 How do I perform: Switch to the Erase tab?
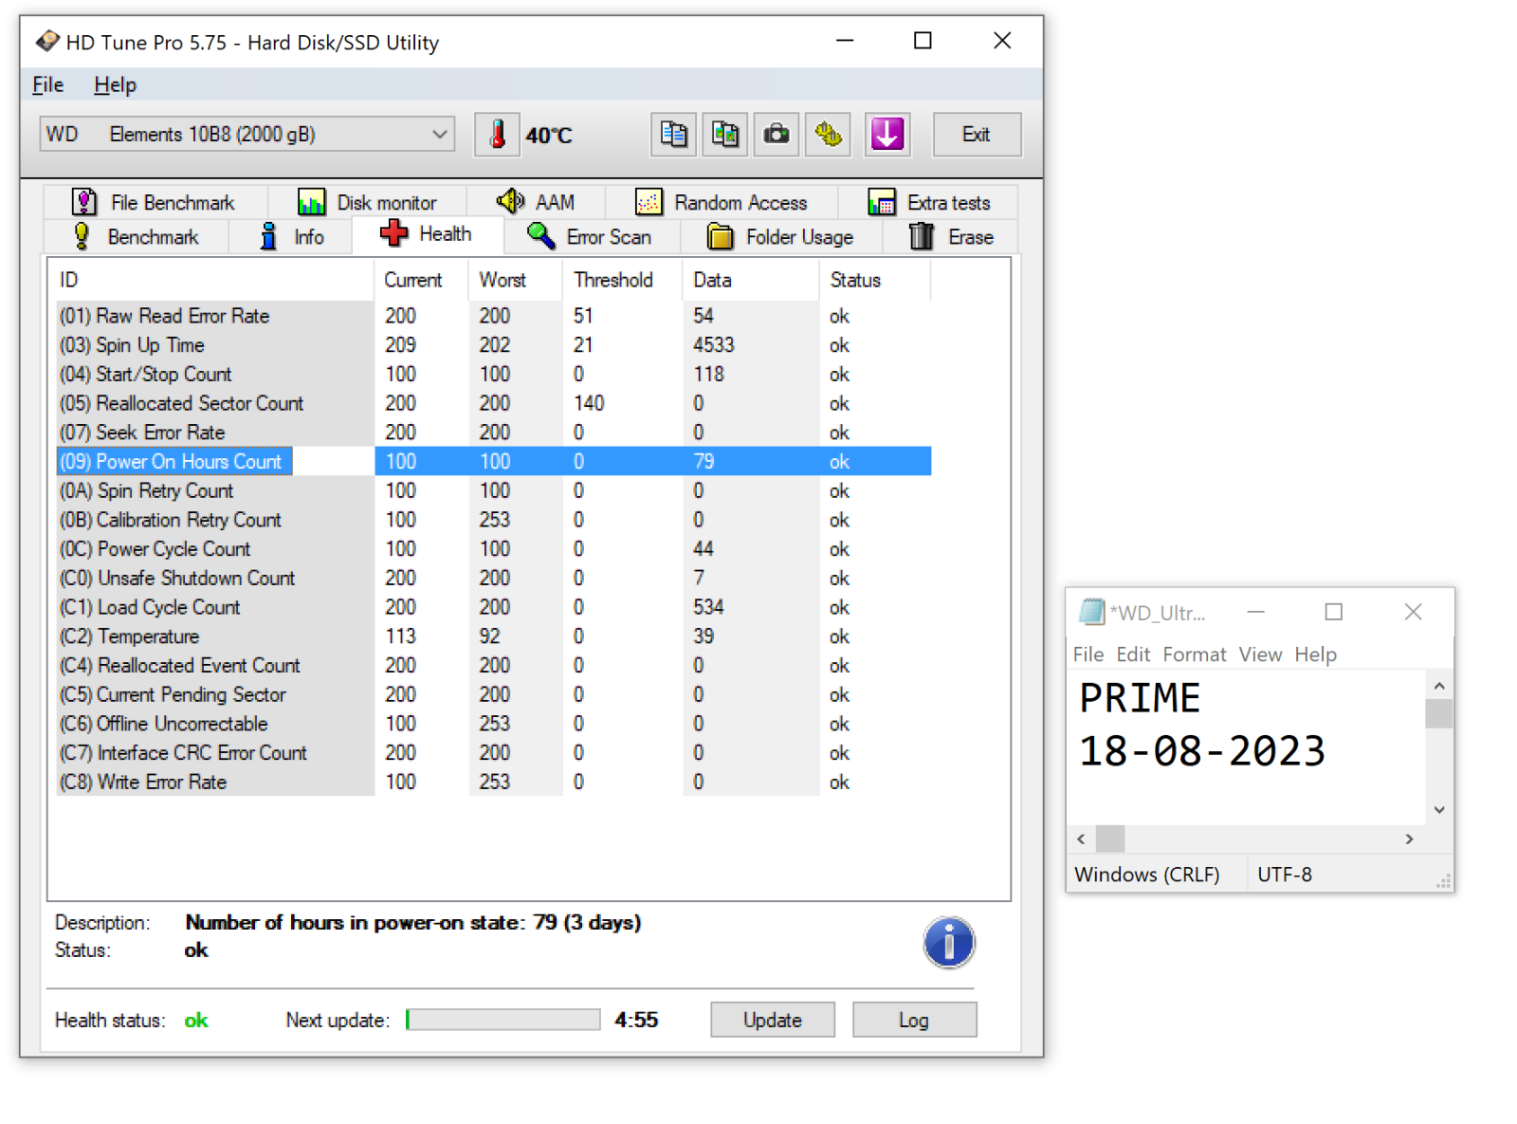click(951, 236)
